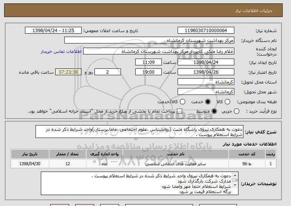Click the need date cell 1398/04/30
Image resolution: width=291 pixels, height=206 pixels.
(30, 164)
